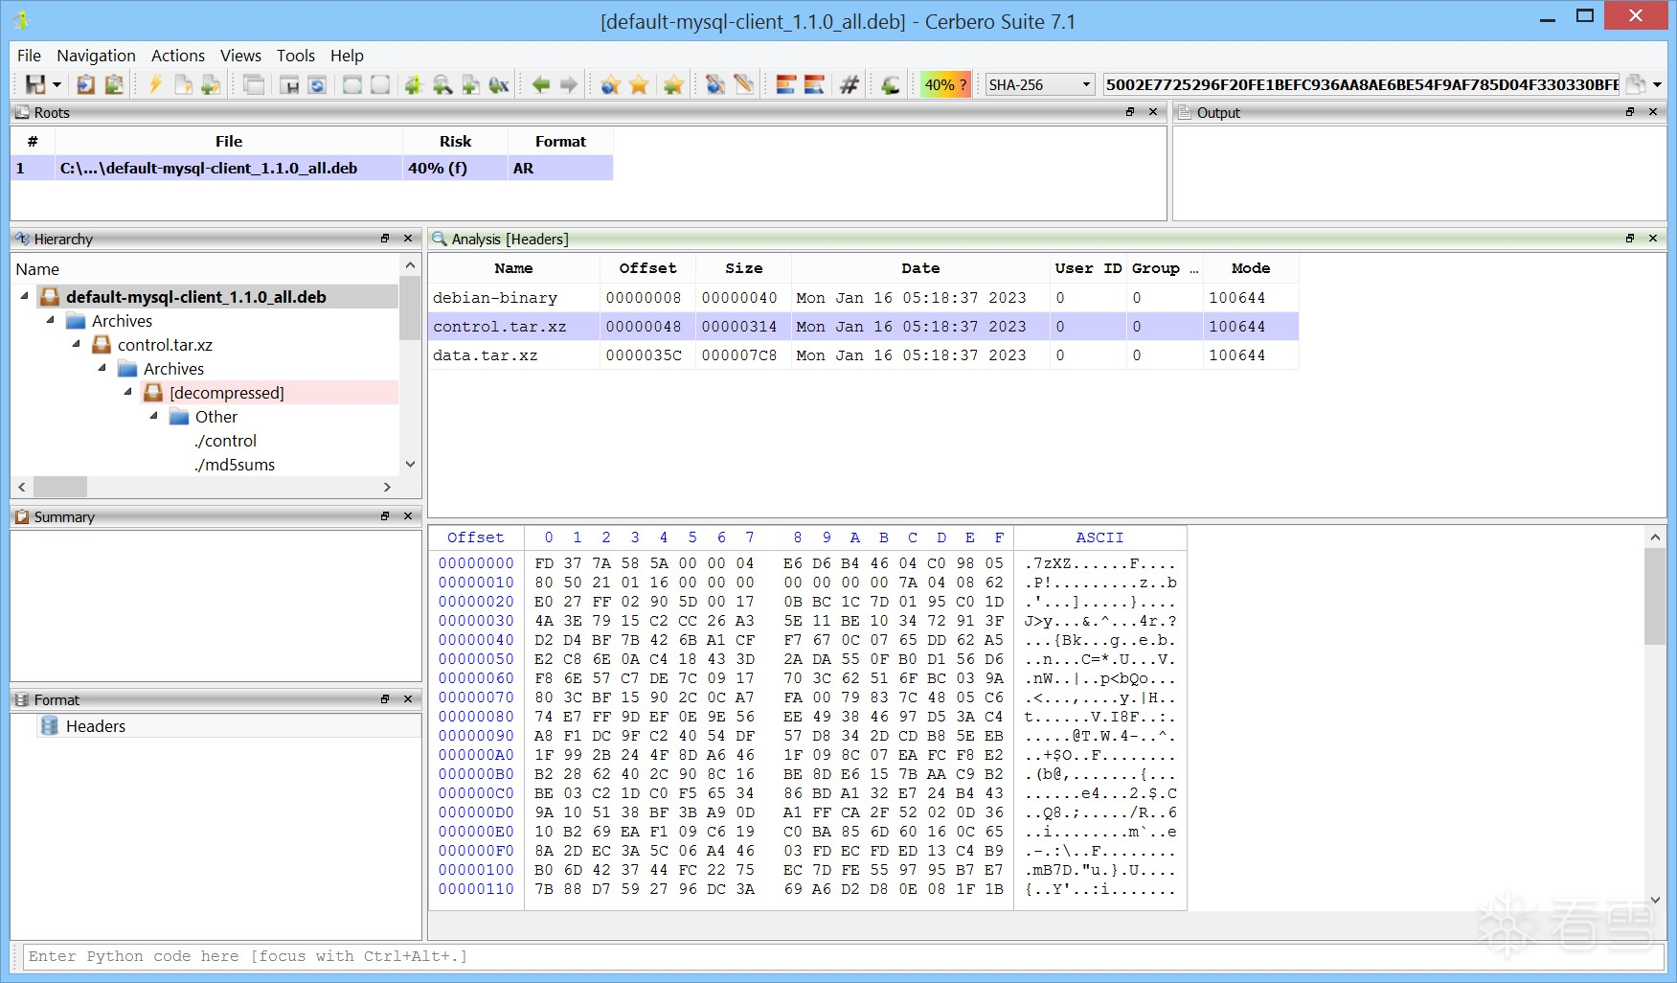This screenshot has width=1677, height=983.
Task: Click the blank page with lightning toolbar icon
Action: click(x=183, y=84)
